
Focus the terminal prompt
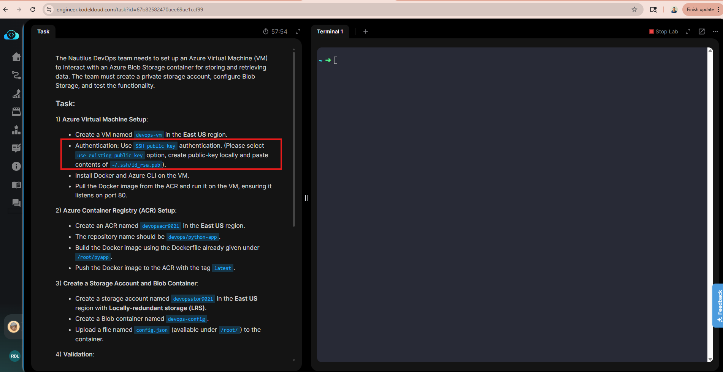point(336,60)
